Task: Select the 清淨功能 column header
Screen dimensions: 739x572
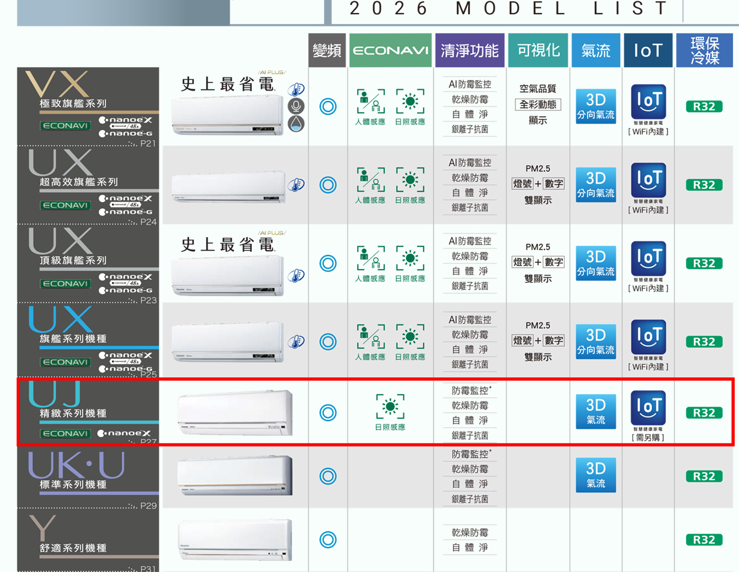Action: pos(469,50)
